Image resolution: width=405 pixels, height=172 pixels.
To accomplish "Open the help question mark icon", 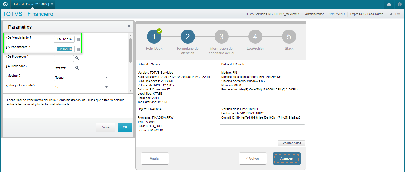I will click(x=400, y=4).
